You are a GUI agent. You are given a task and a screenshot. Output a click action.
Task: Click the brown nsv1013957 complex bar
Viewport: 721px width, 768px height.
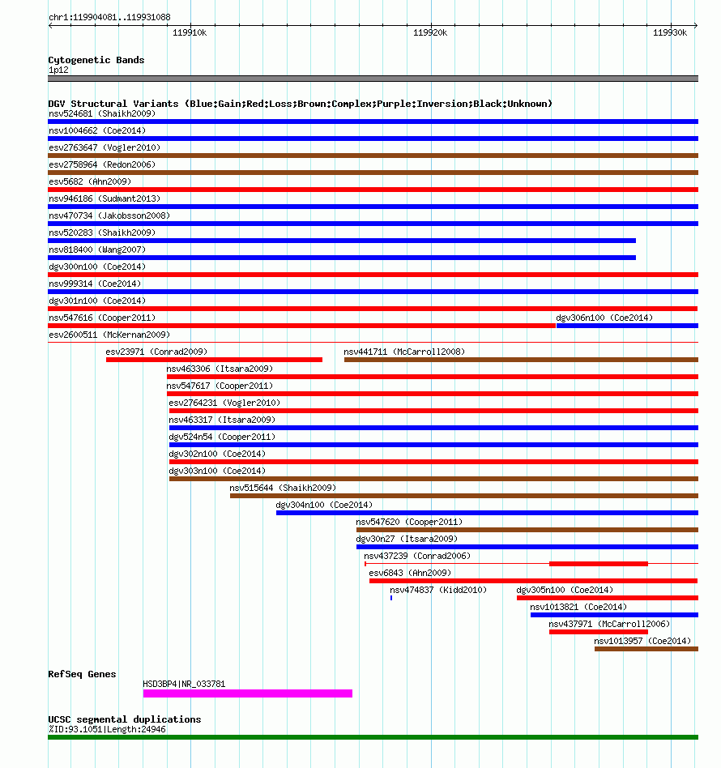(x=646, y=649)
